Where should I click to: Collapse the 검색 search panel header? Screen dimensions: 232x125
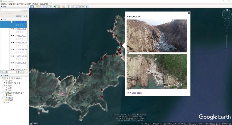(14, 7)
